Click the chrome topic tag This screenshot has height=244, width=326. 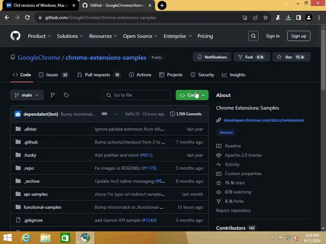click(x=226, y=132)
